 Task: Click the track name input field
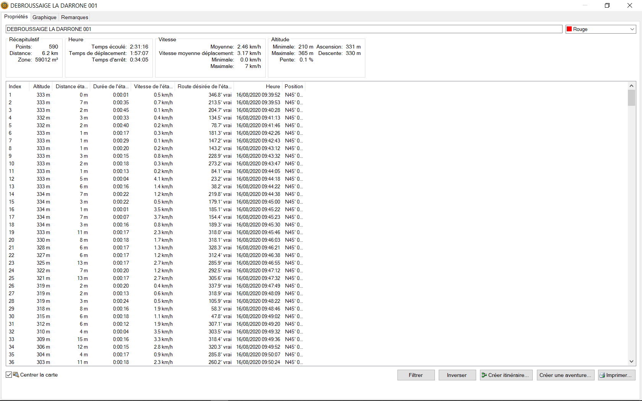coord(284,29)
